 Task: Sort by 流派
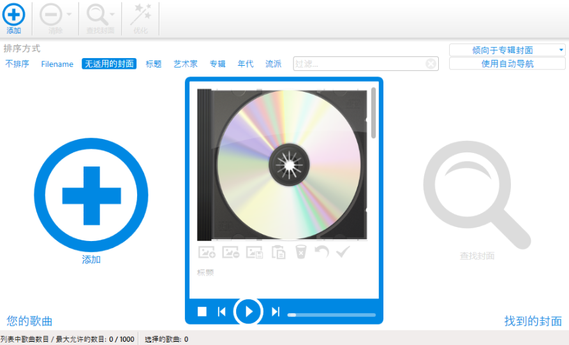coord(273,64)
